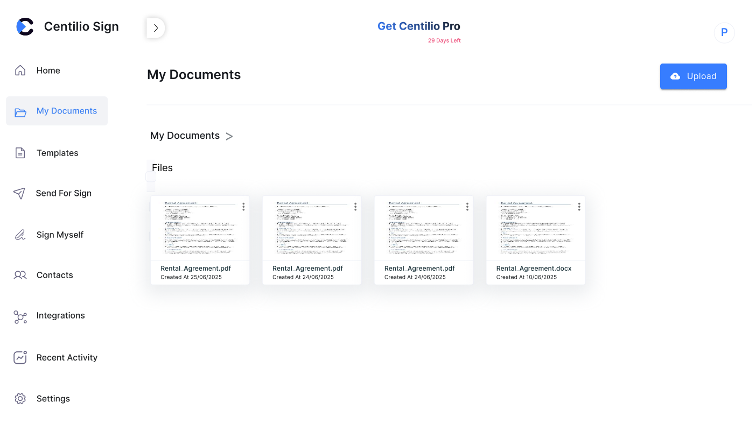This screenshot has width=756, height=431.
Task: Click the Centilio Sign logo
Action: click(25, 26)
